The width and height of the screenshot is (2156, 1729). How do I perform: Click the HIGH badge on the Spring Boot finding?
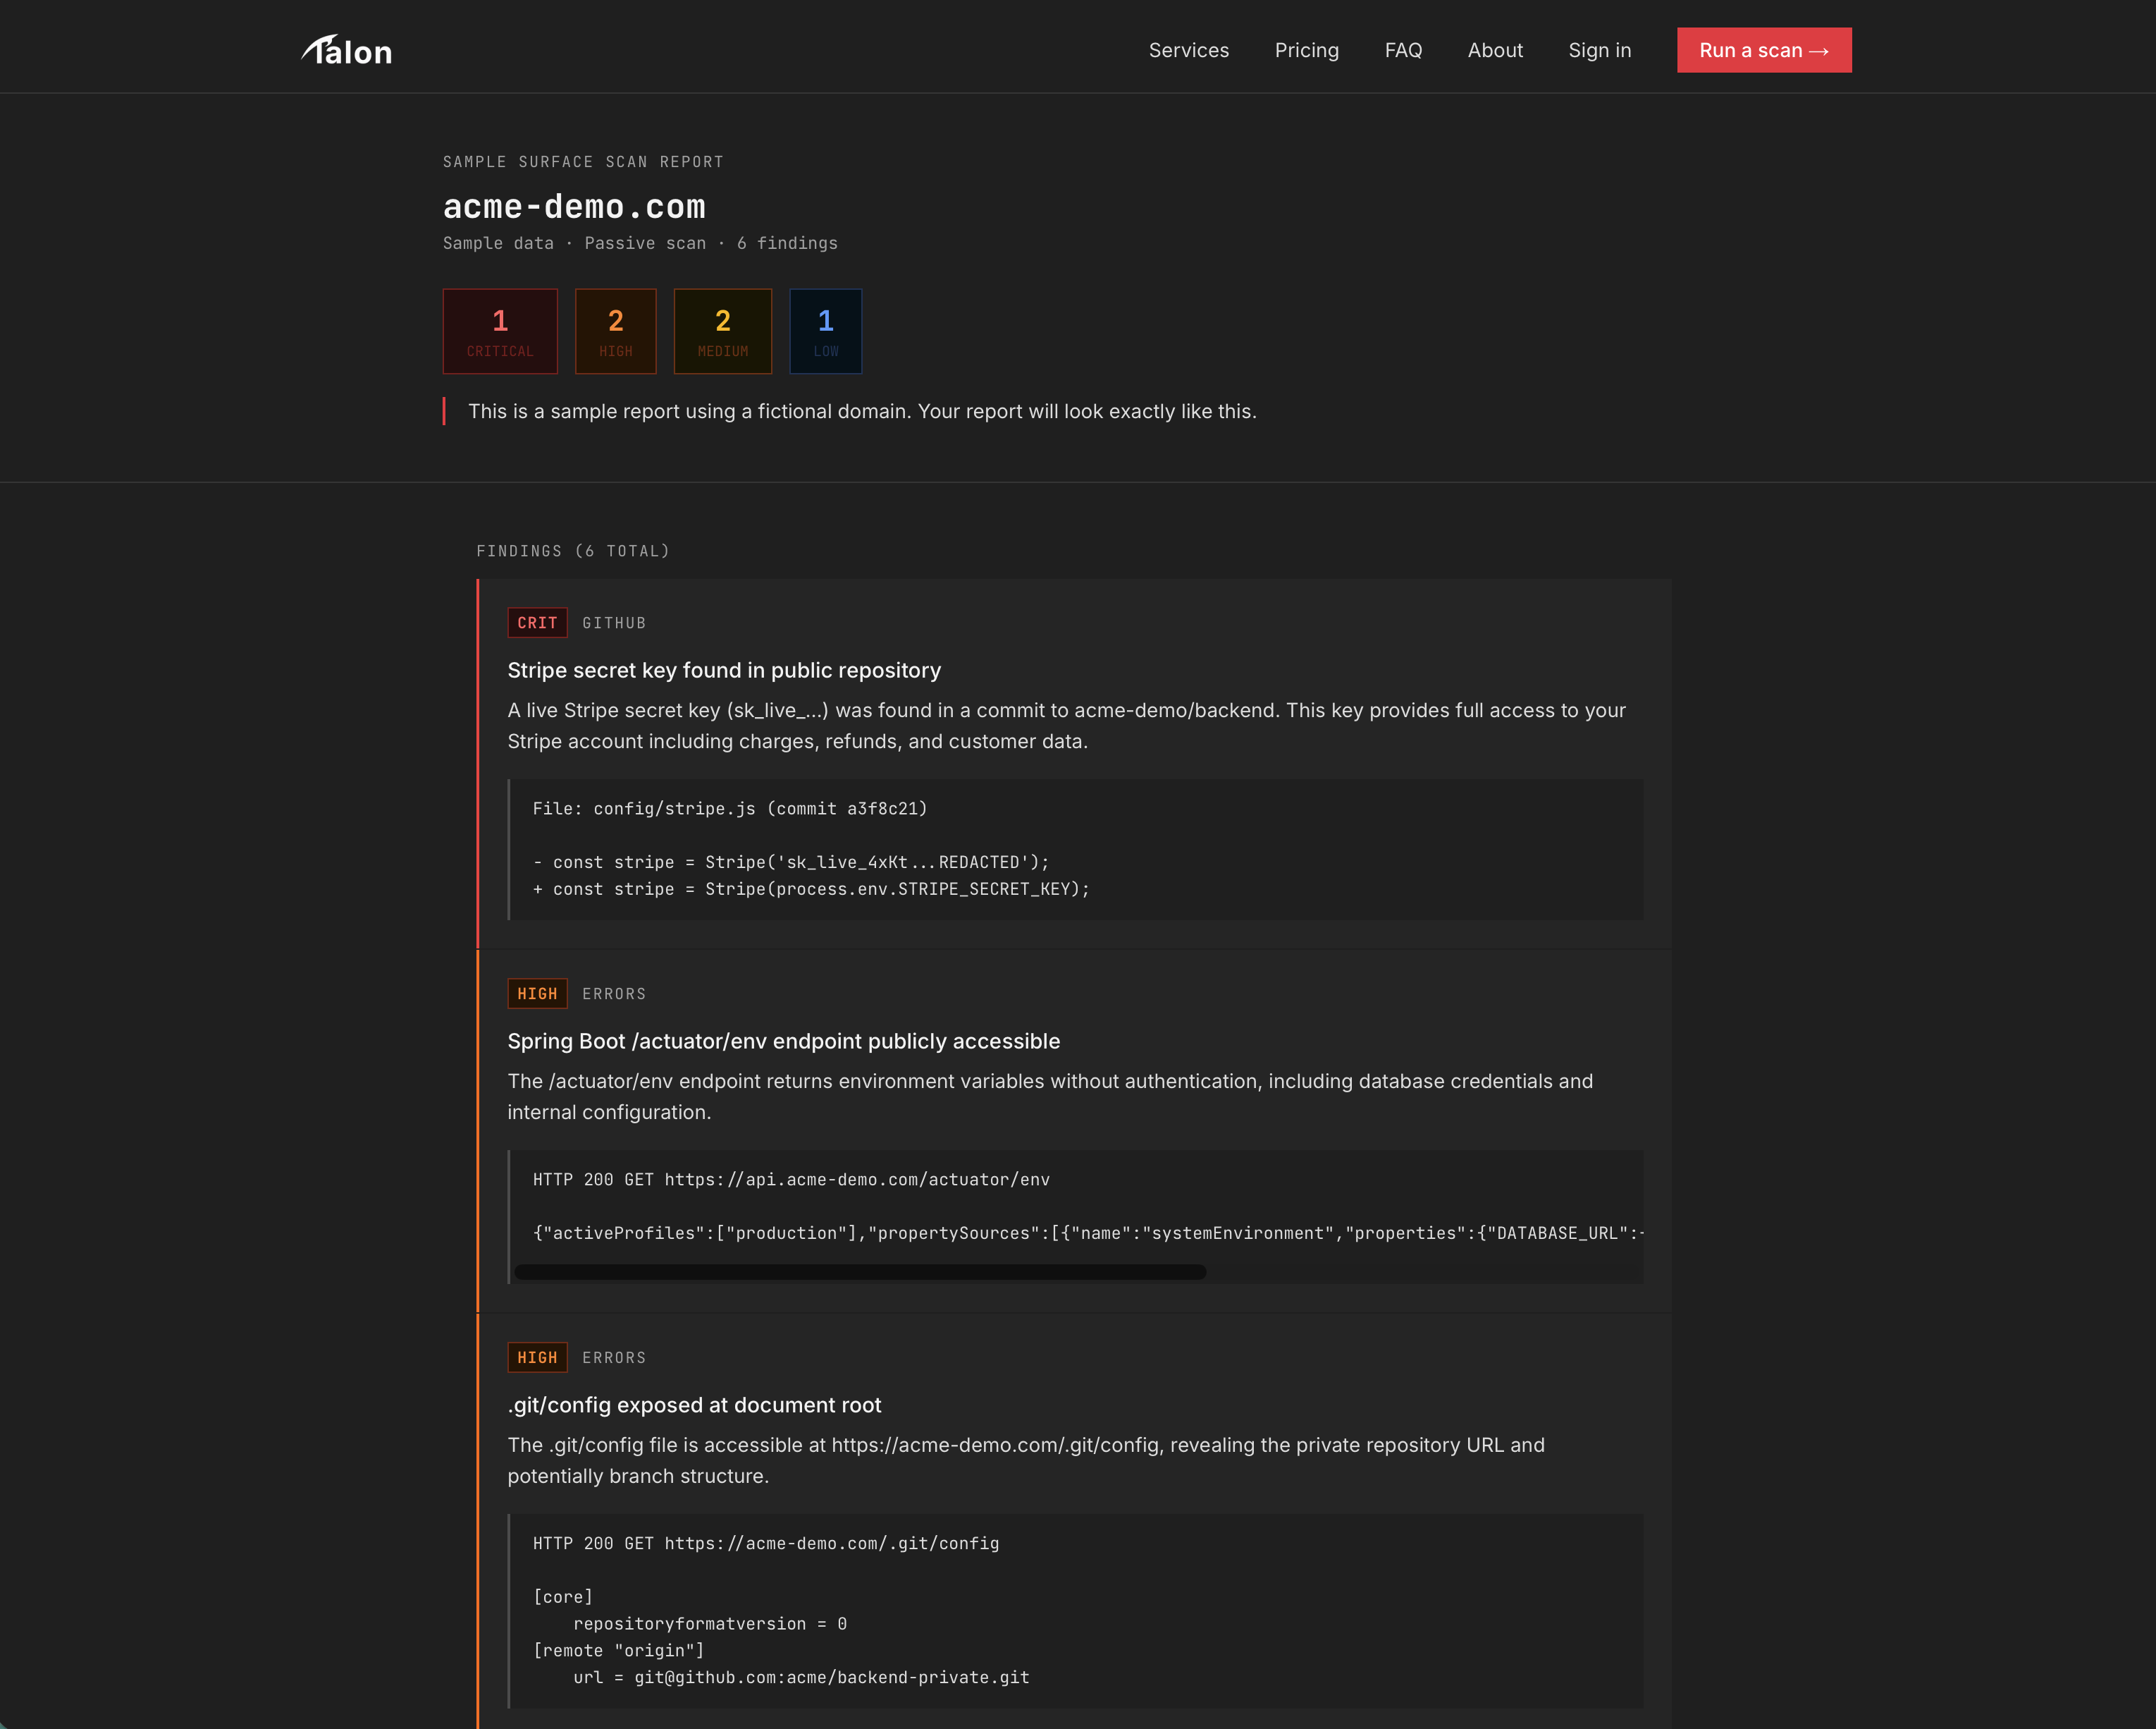tap(537, 994)
